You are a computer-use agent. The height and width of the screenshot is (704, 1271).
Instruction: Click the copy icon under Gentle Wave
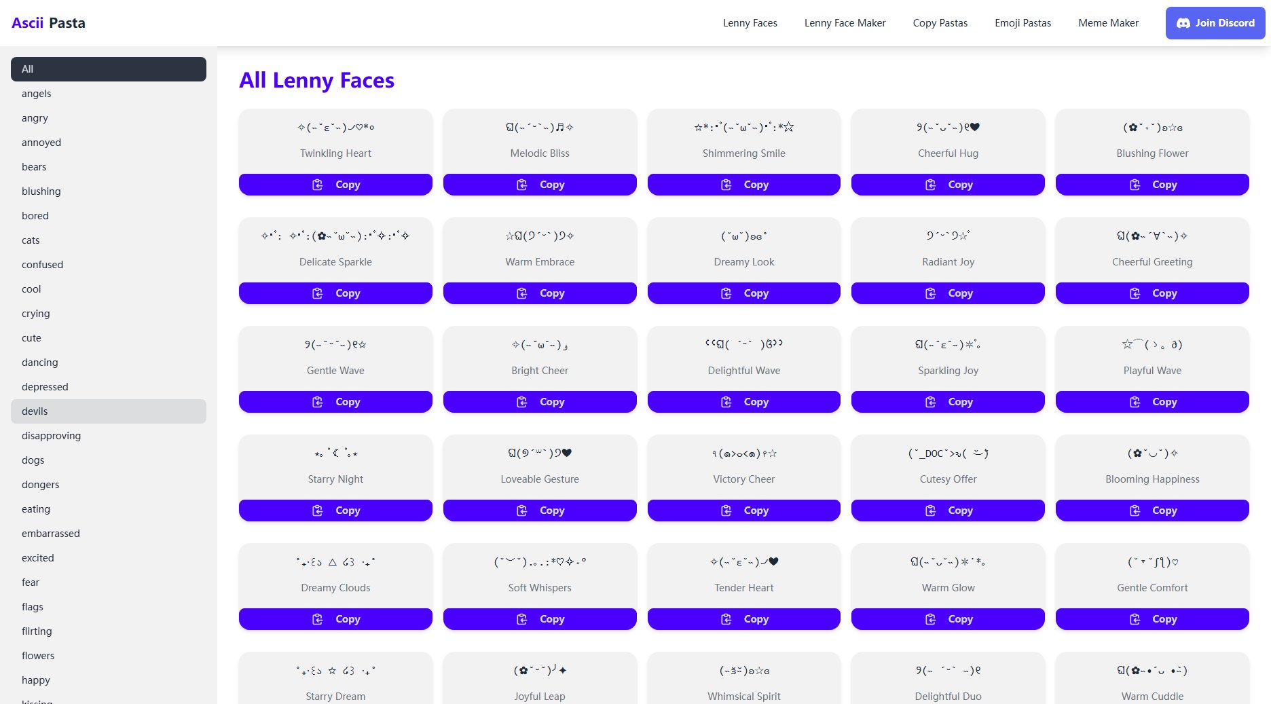[x=317, y=402]
